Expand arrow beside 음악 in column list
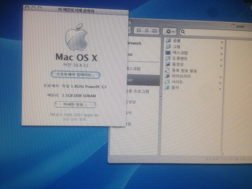The width and height of the screenshot is (252, 189). pyautogui.click(x=222, y=88)
